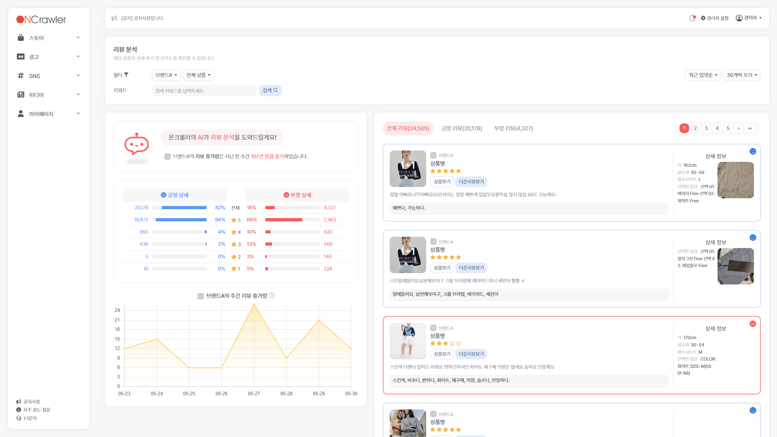Open the 브랜드A filter dropdown
Screen dimensions: 777x437
coord(166,75)
